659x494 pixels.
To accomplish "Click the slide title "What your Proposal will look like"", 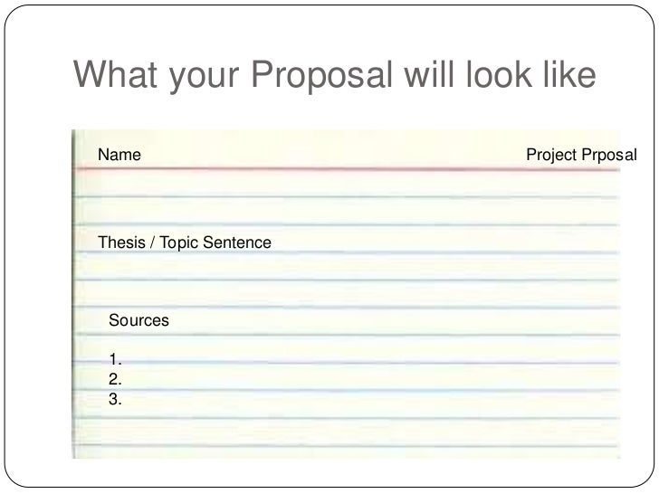I will click(x=335, y=76).
